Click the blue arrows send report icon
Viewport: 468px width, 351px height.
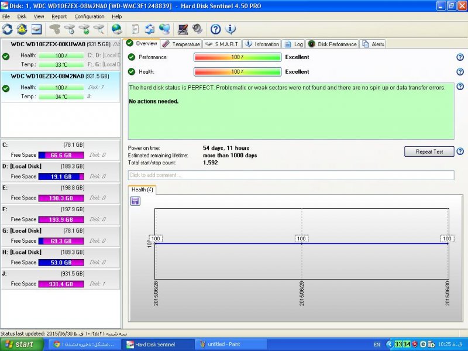click(150, 29)
